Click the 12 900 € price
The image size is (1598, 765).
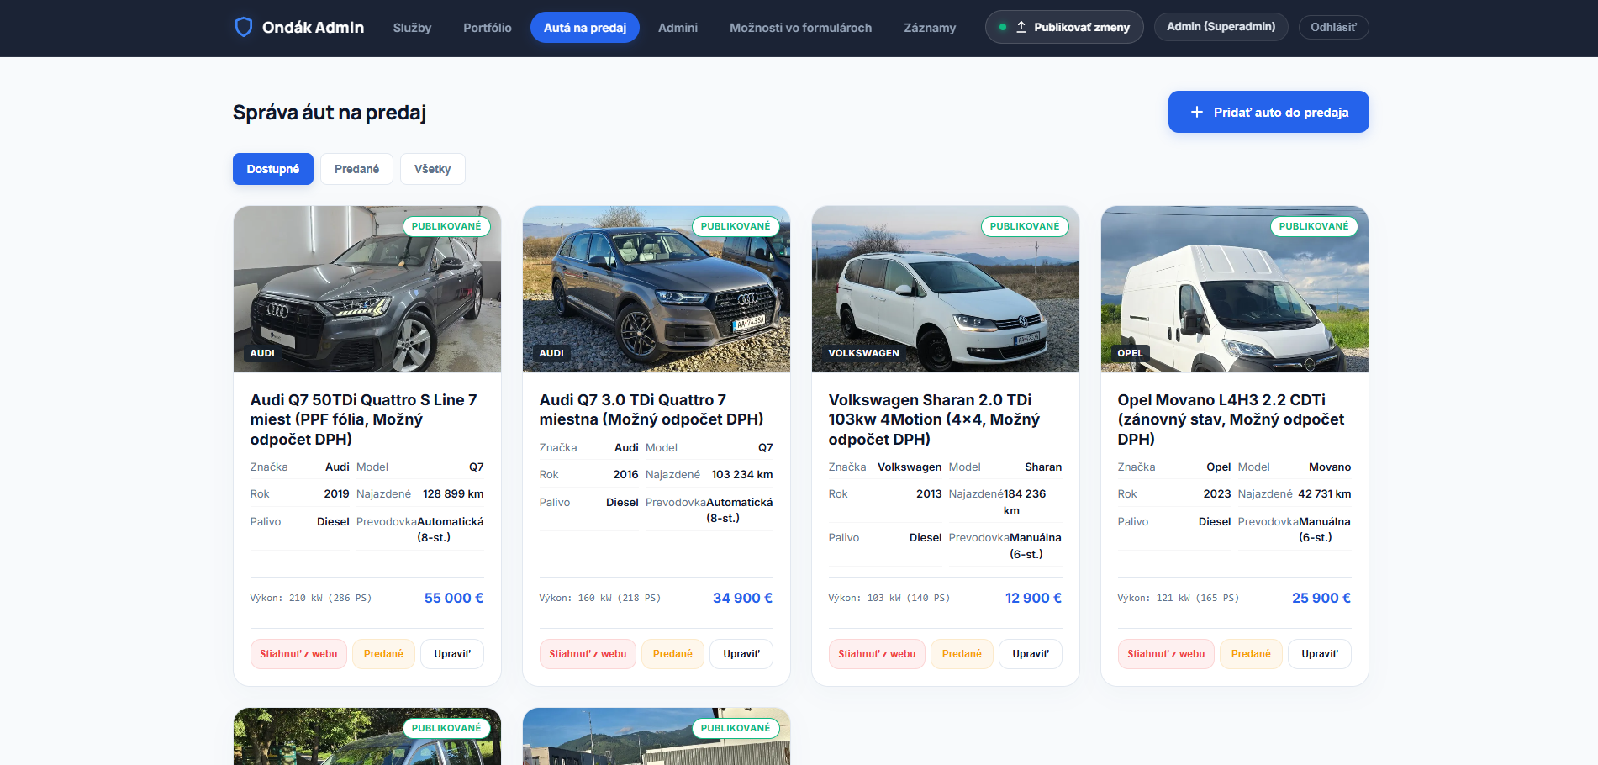1033,598
